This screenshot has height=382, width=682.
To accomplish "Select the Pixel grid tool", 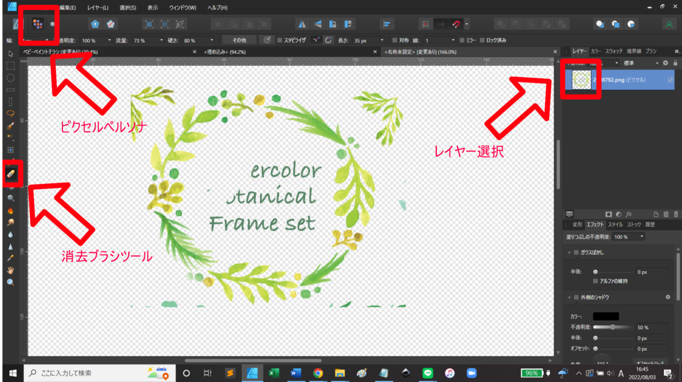I will click(10, 150).
